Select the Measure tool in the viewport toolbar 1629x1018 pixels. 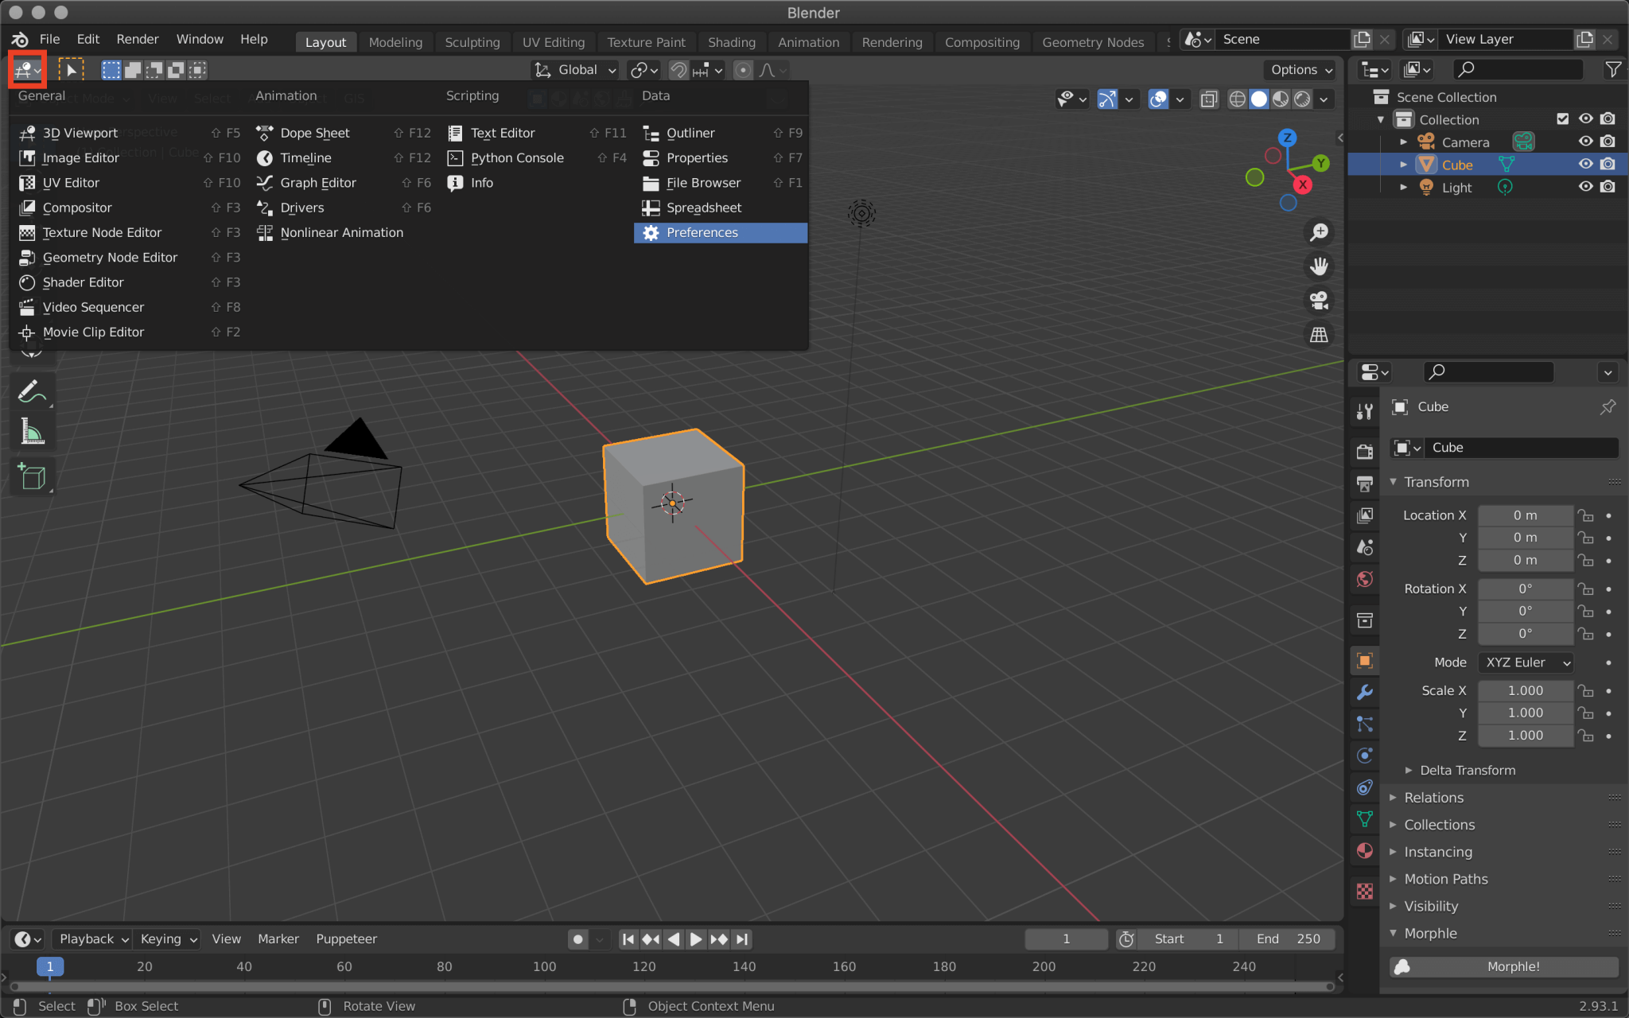[x=32, y=430]
